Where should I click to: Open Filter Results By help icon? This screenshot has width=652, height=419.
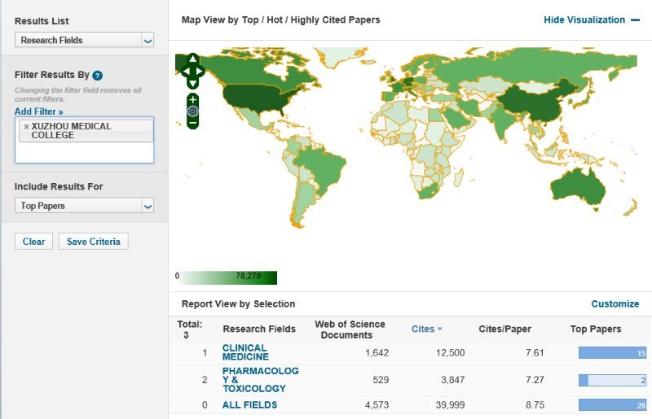coord(97,75)
